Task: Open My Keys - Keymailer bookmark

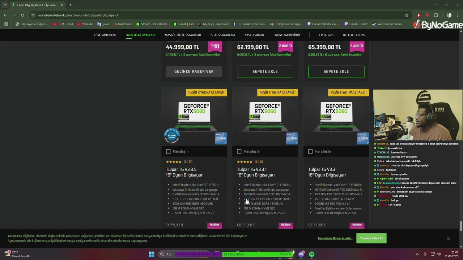Action: click(213, 24)
